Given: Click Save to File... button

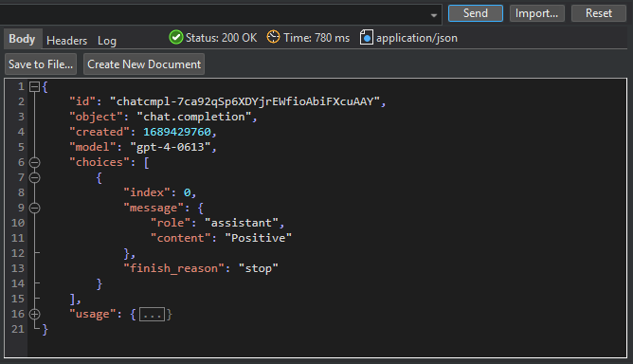Looking at the screenshot, I should point(41,64).
